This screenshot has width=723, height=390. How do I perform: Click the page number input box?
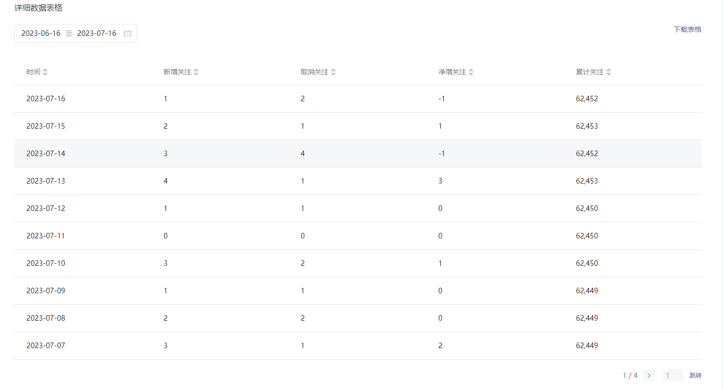(673, 376)
